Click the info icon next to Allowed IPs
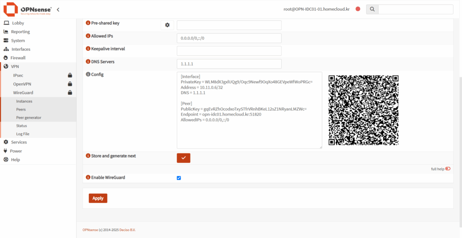462x238 pixels. click(x=88, y=36)
